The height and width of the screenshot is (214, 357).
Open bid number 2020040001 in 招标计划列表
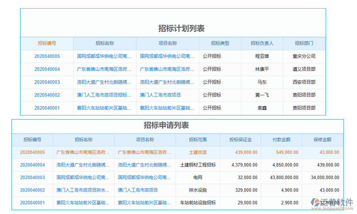click(x=46, y=108)
